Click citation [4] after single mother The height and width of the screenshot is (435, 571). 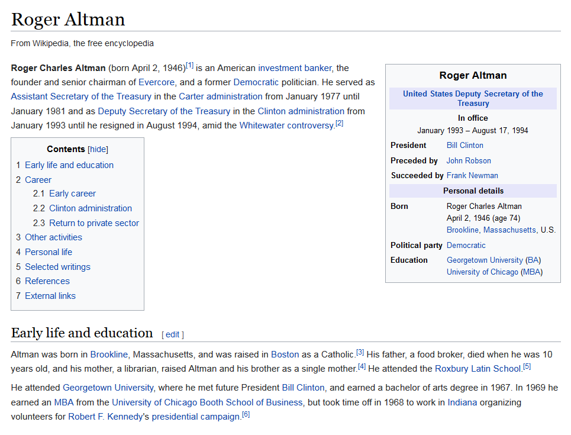pos(362,366)
